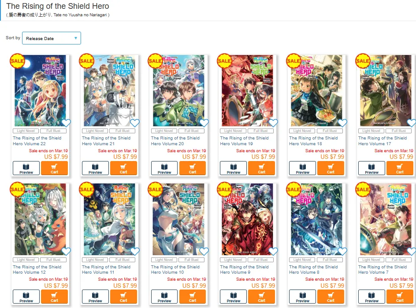
Task: Toggle the heart favorite on Volume 19
Action: click(x=273, y=123)
